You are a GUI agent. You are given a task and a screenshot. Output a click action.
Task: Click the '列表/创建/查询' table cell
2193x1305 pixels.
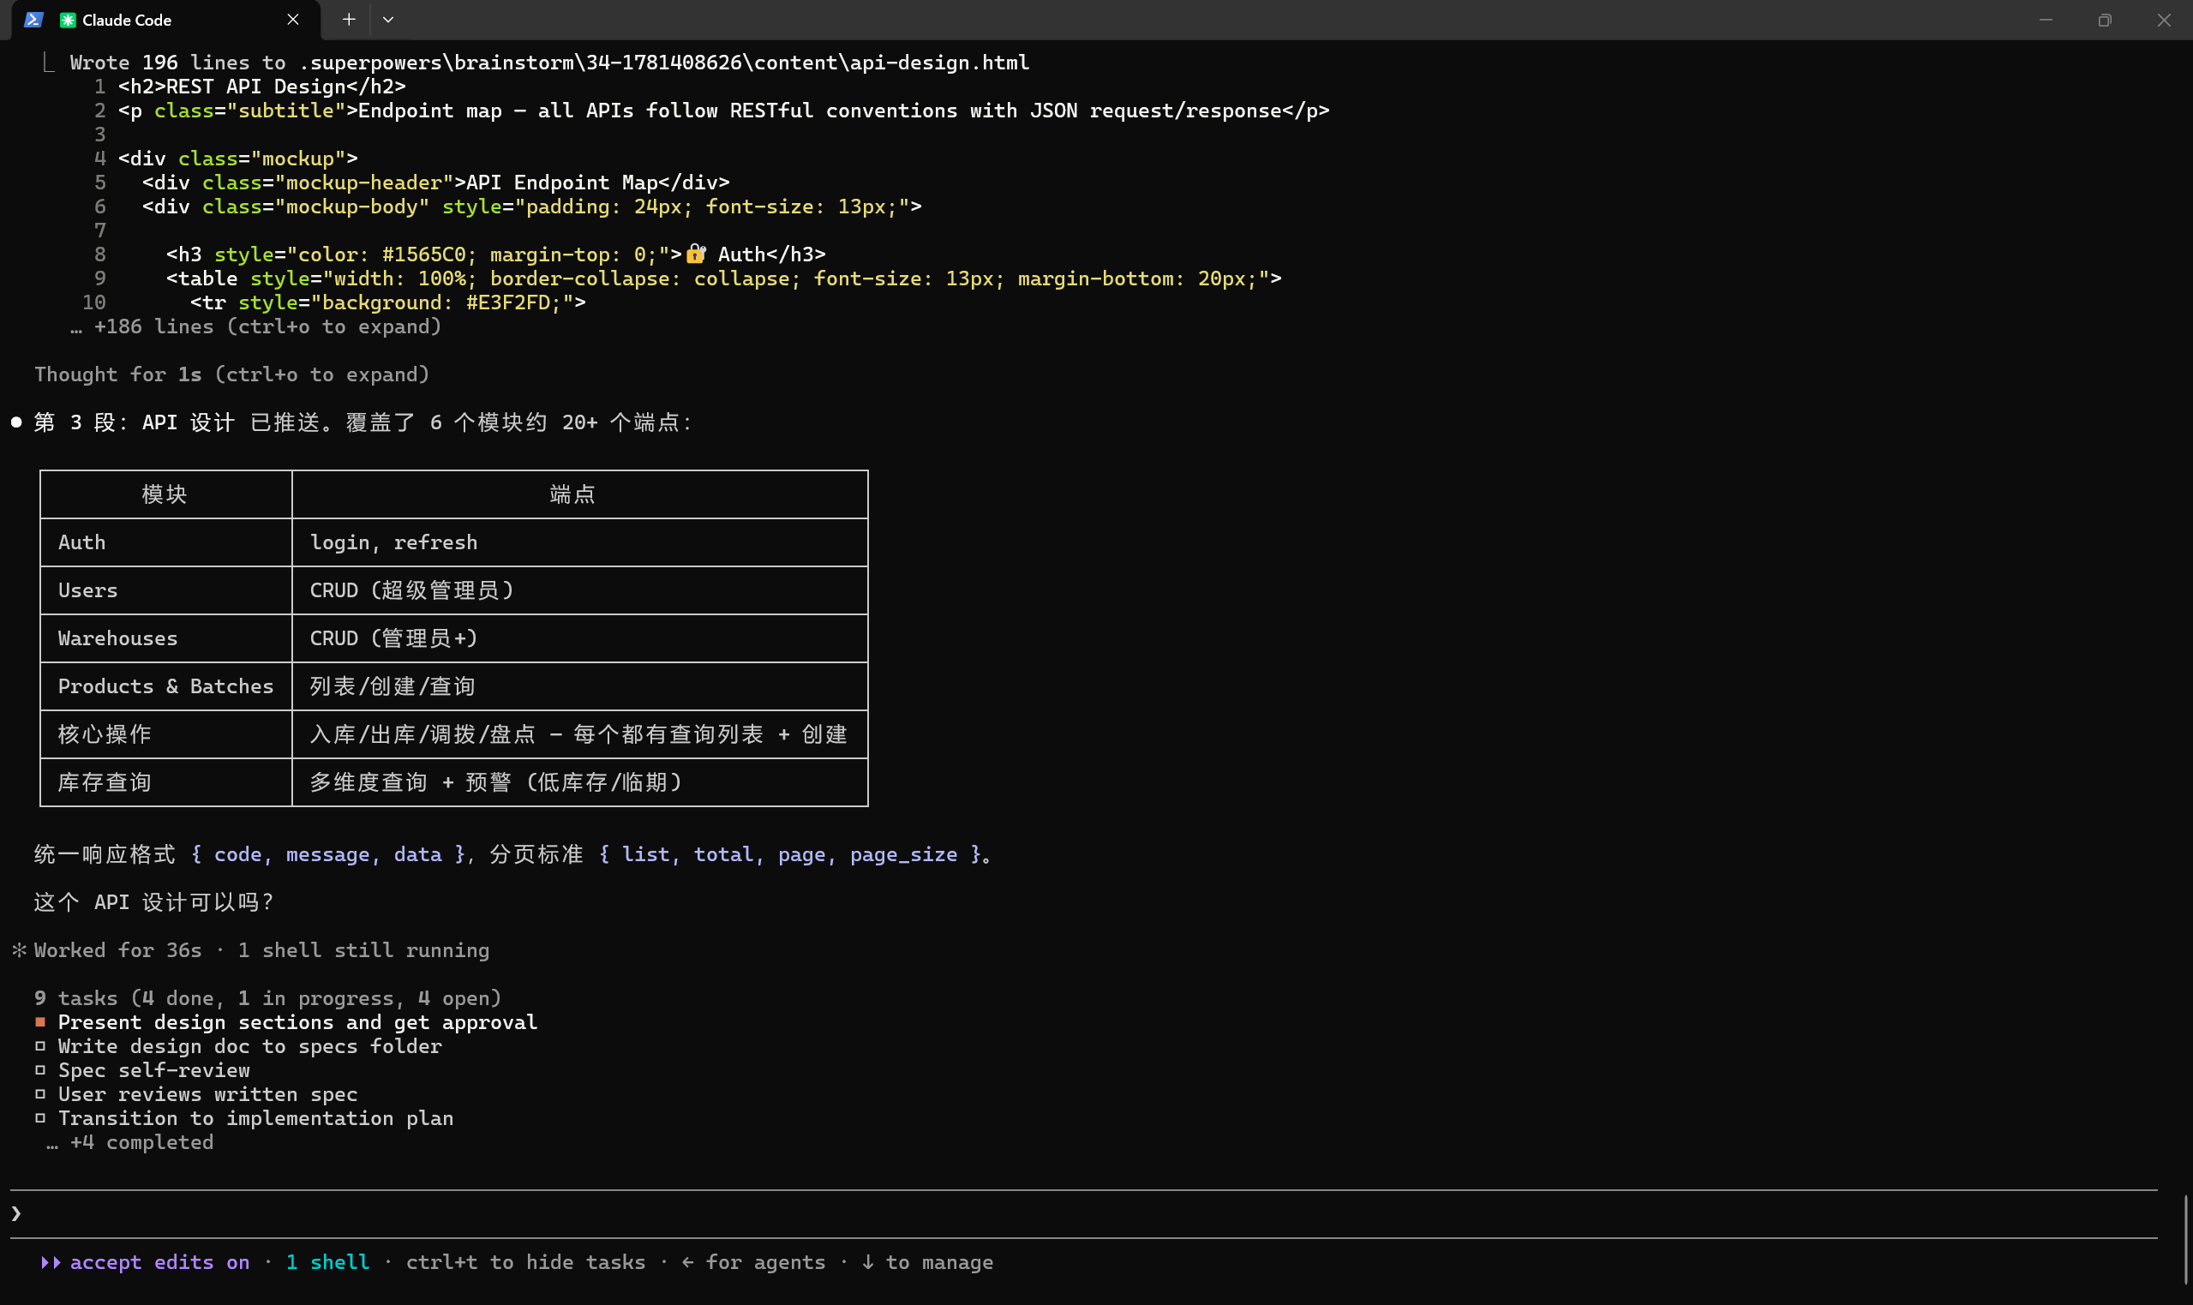click(x=579, y=685)
